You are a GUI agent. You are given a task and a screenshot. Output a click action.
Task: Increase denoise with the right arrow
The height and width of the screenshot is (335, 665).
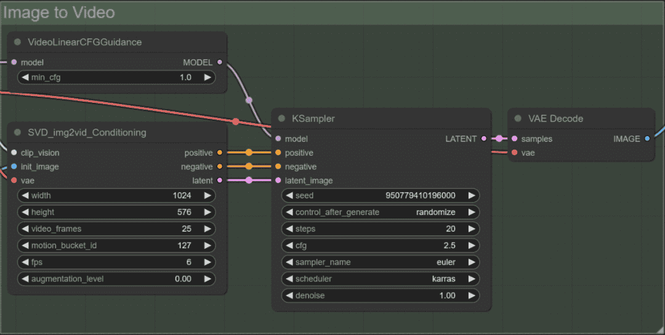[472, 296]
